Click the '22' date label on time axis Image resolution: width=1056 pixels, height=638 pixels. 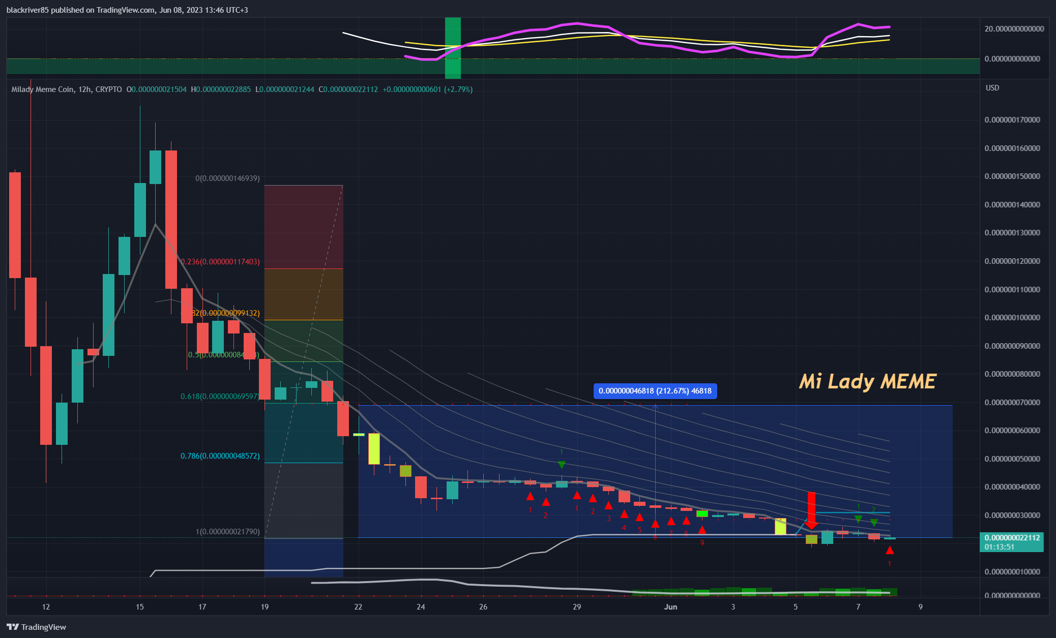[x=359, y=607]
